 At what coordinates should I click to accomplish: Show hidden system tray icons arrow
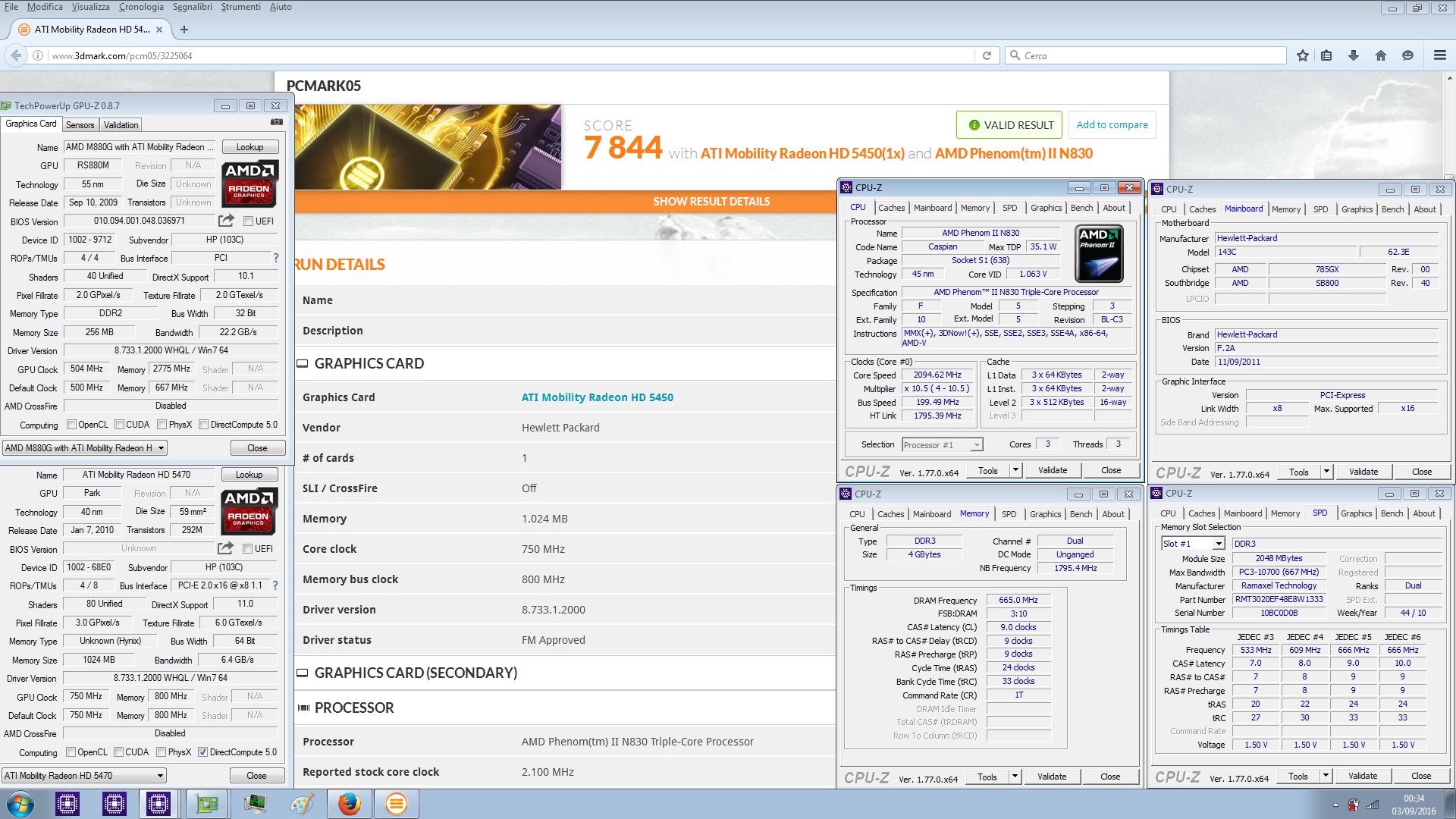(x=1335, y=805)
